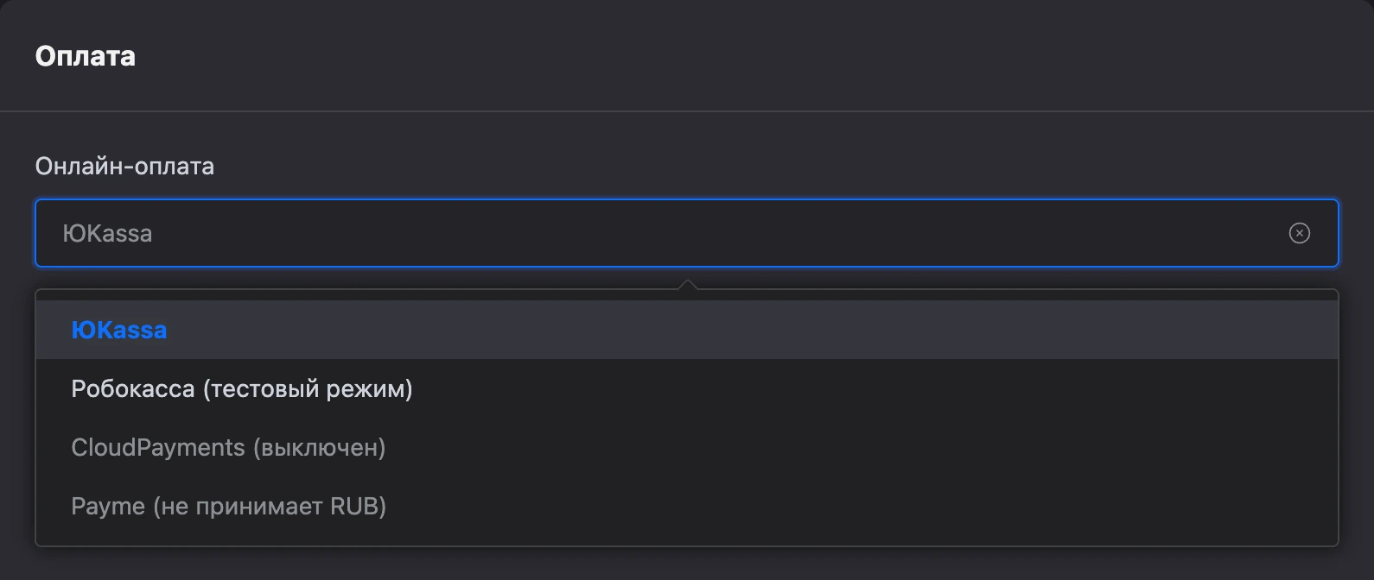Collapse the Онлайн-оплата options list via the field
1374x580 pixels.
[686, 233]
